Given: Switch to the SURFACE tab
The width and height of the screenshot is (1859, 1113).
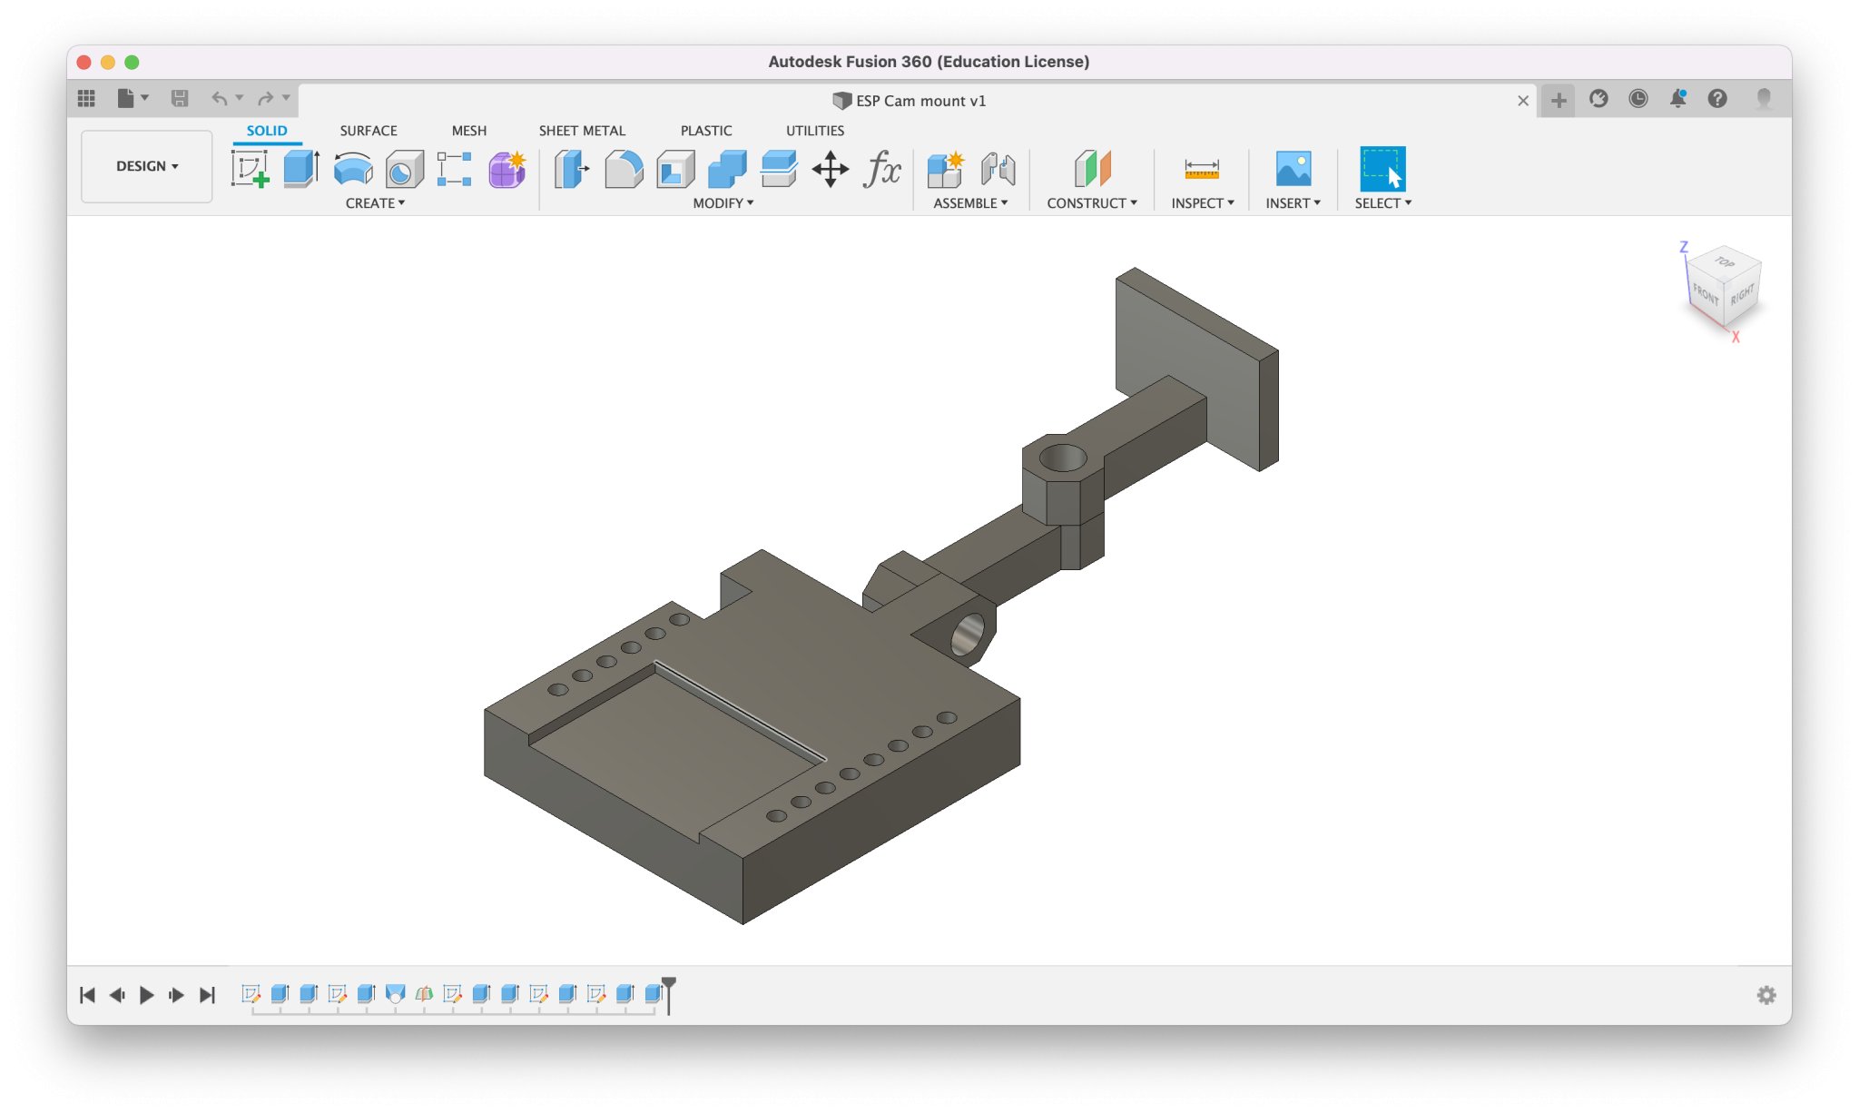Looking at the screenshot, I should [x=369, y=131].
